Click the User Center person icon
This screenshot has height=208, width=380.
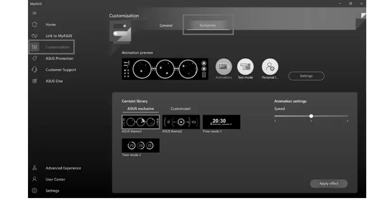click(x=35, y=179)
